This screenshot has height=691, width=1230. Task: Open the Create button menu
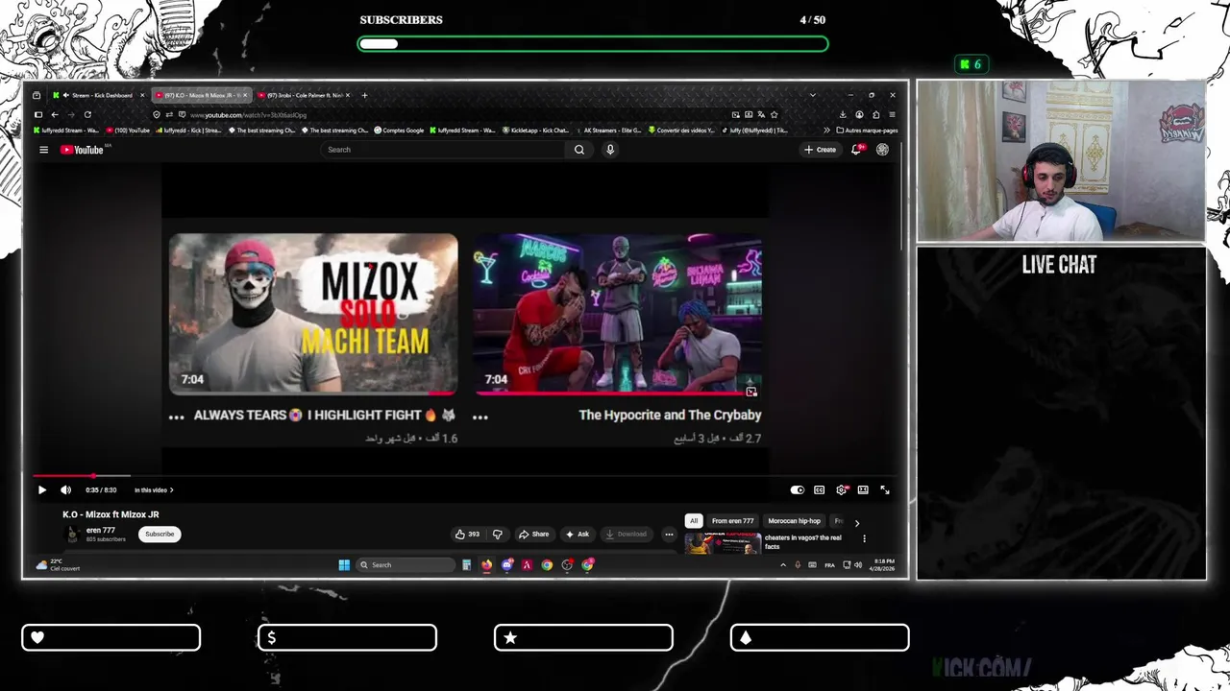821,150
